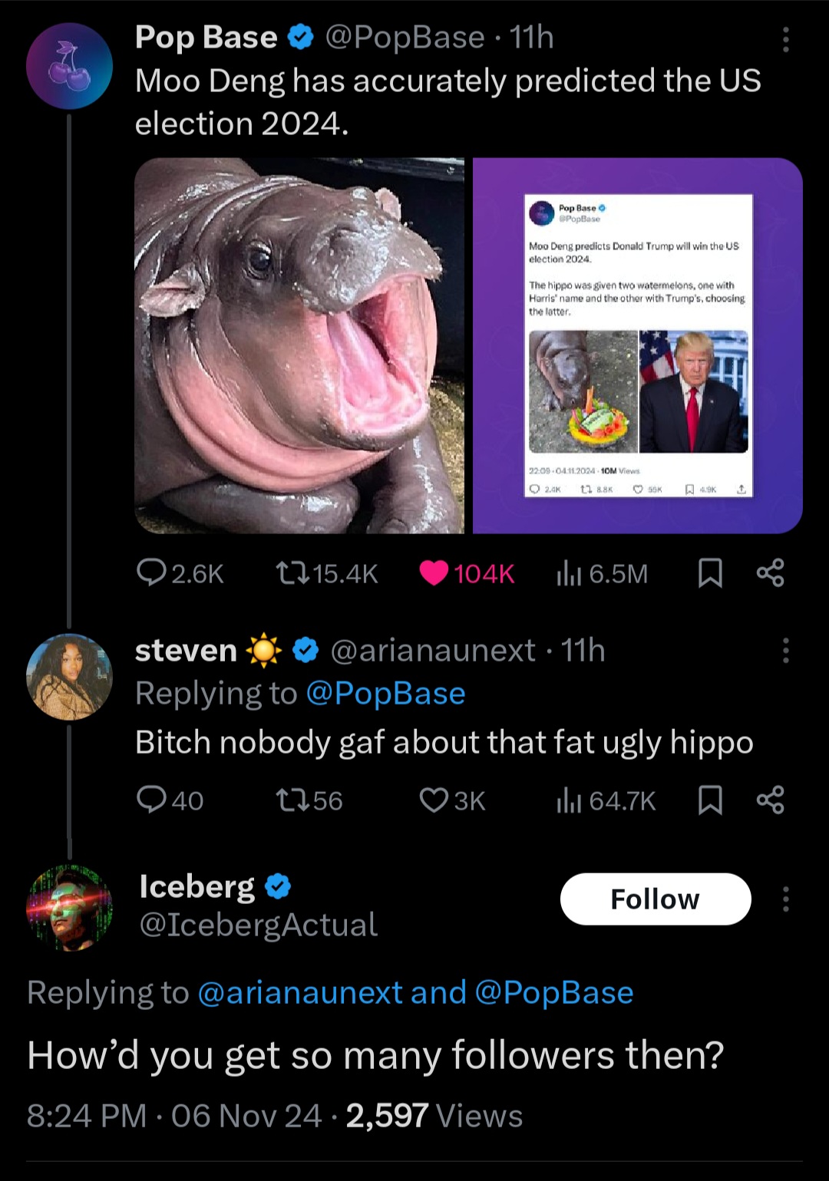Like steven's reply about the hippo
Screen dimensions: 829x1181
point(434,800)
